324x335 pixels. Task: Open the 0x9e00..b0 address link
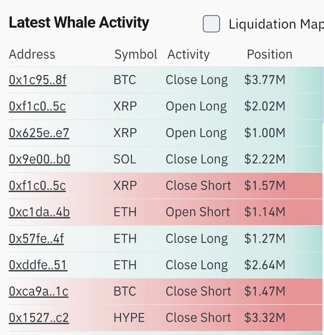[x=39, y=160]
